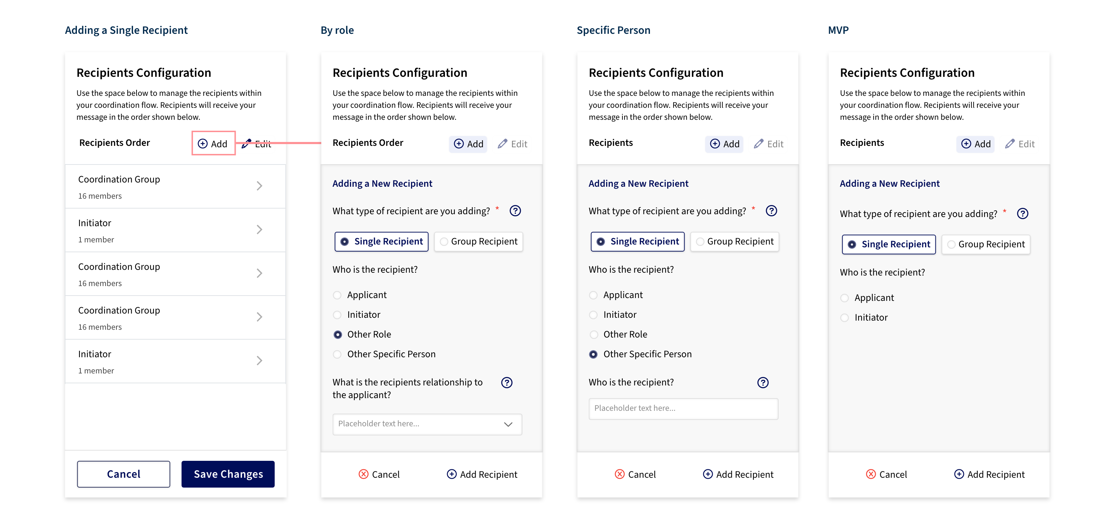
Task: Expand the last Initiator recipient row
Action: coord(175,361)
